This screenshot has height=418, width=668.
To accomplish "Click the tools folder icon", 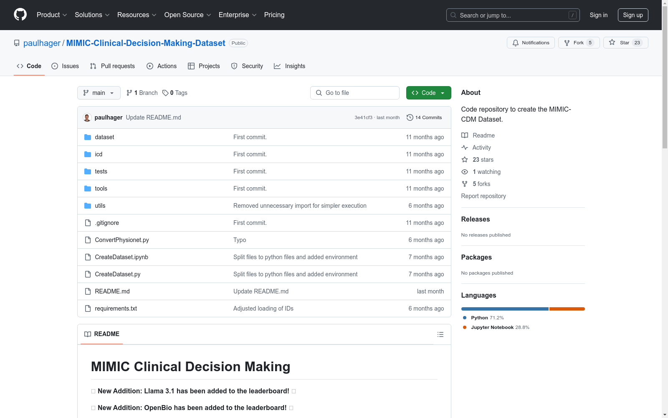I will [88, 189].
